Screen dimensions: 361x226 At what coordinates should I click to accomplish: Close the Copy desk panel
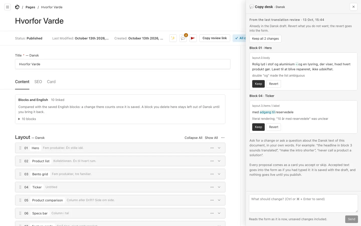(353, 7)
